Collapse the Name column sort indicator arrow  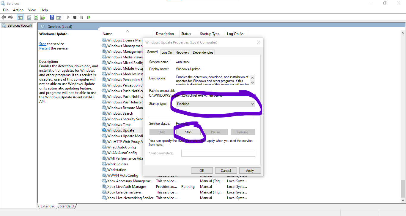[x=128, y=31]
